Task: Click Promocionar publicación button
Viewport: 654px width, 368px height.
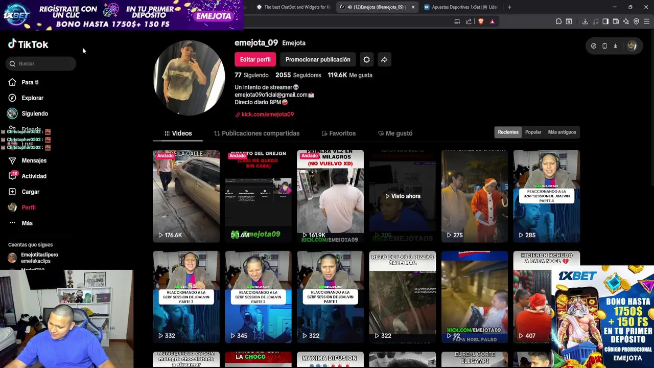Action: tap(318, 59)
